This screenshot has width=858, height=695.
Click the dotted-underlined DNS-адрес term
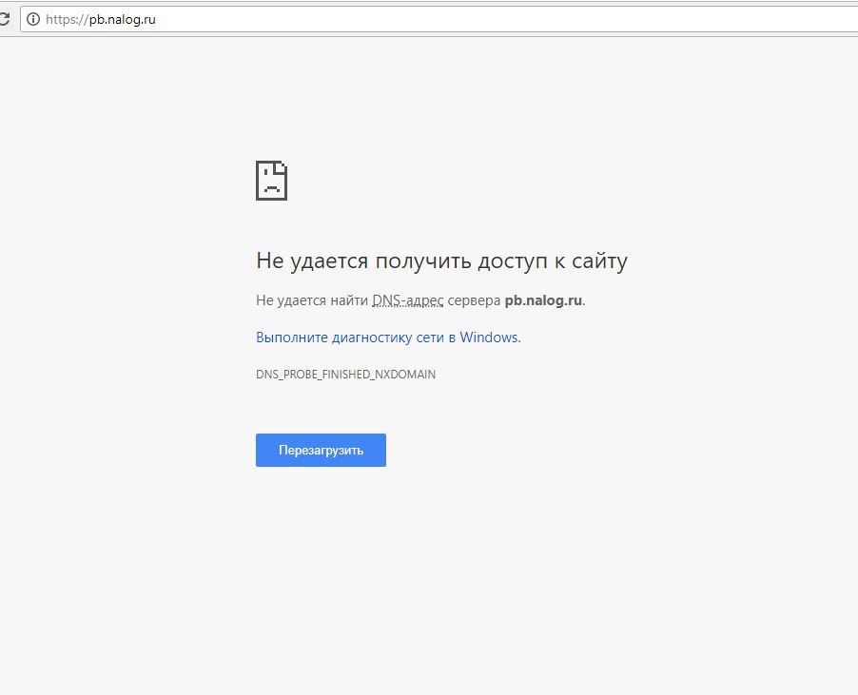407,300
